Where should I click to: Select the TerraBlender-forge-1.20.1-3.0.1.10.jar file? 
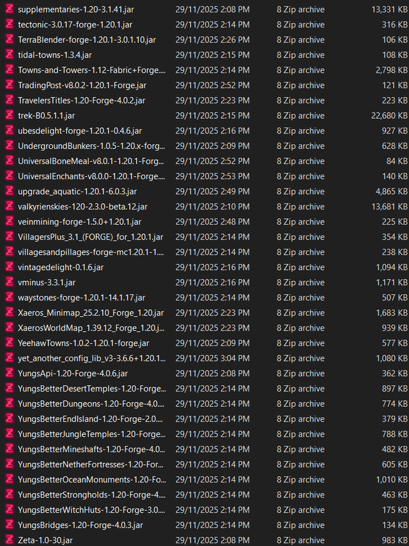coord(86,40)
